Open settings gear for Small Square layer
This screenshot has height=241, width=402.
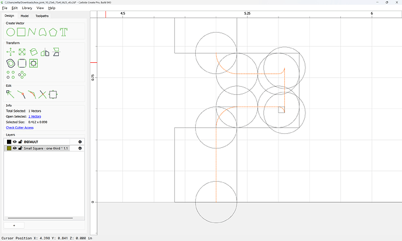pos(80,148)
